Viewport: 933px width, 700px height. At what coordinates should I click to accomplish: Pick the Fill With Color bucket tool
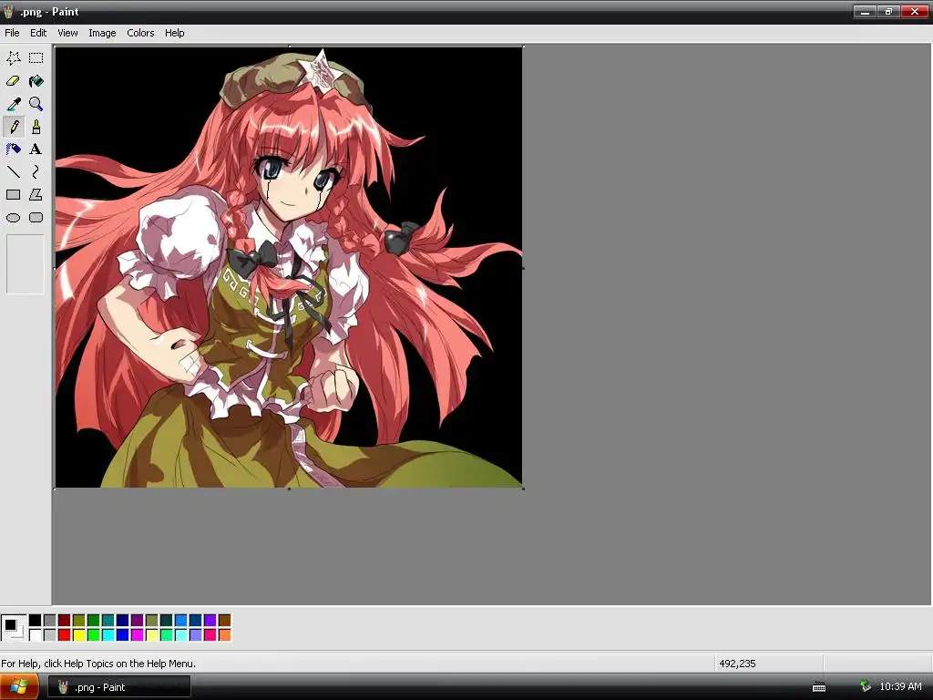pyautogui.click(x=36, y=81)
